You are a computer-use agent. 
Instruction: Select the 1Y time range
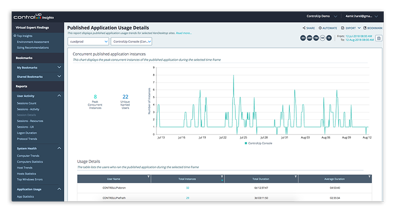[329, 38]
